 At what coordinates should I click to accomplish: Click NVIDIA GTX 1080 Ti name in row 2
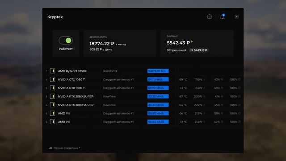[x=71, y=88]
